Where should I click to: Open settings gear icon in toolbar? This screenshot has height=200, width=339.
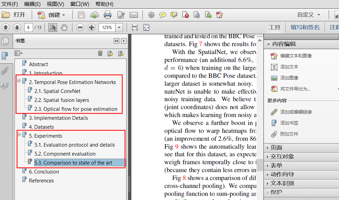pyautogui.click(x=151, y=15)
